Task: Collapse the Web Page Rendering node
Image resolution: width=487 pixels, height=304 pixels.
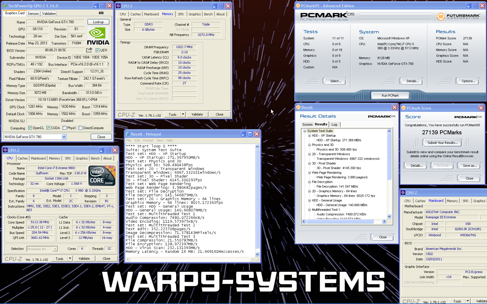Action: point(309,173)
